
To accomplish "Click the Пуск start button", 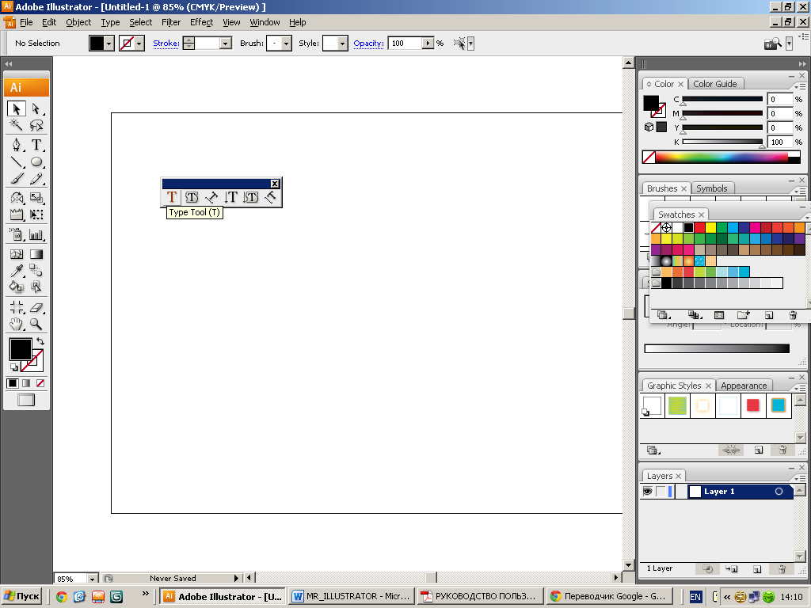I will point(21,596).
